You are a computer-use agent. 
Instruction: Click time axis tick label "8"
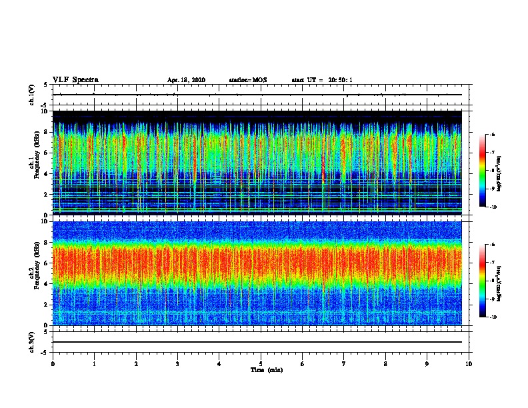coord(385,364)
